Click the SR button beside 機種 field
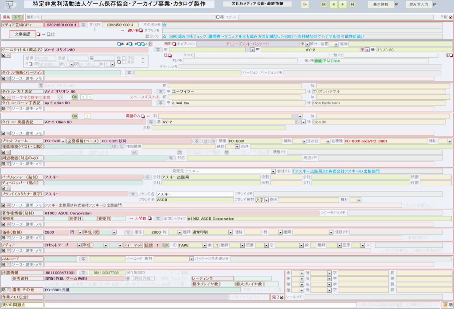This screenshot has height=309, width=454. pos(213,141)
